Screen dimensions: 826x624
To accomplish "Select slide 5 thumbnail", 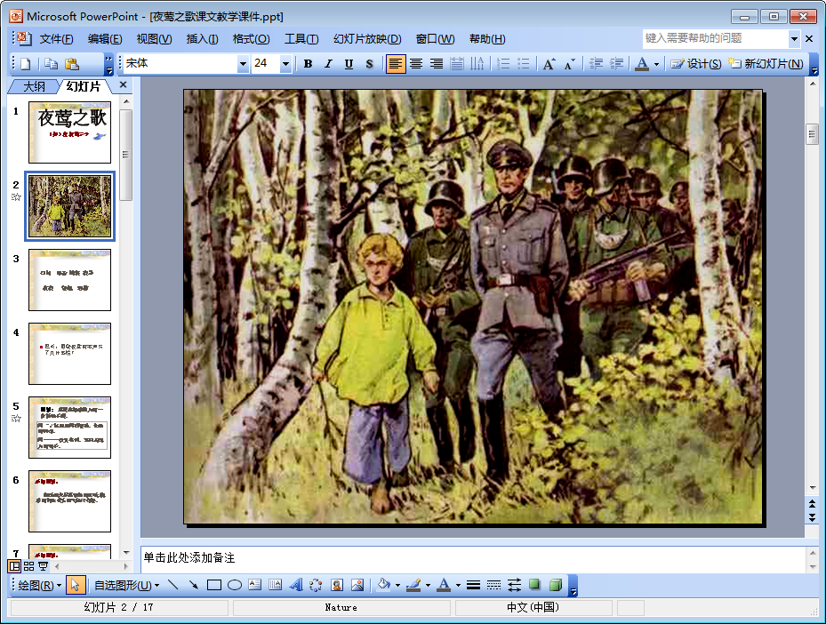I will [x=69, y=427].
